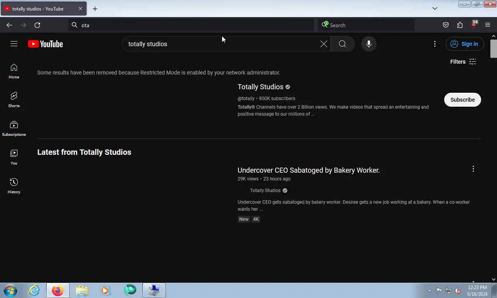This screenshot has width=497, height=298.
Task: Click the YouTube search magnifier button
Action: pos(342,44)
